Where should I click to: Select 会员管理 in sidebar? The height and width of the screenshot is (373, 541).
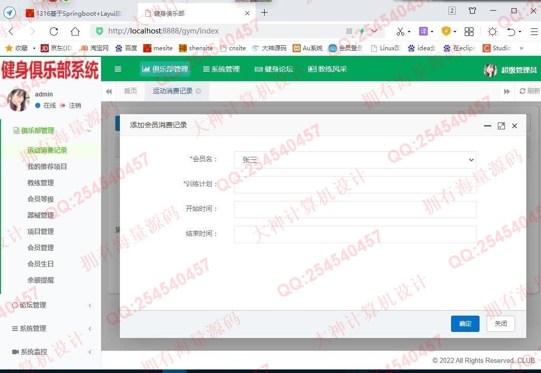click(x=41, y=248)
